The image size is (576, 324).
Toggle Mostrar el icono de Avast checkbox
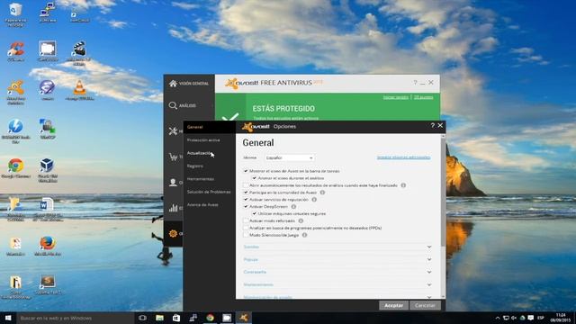click(246, 171)
